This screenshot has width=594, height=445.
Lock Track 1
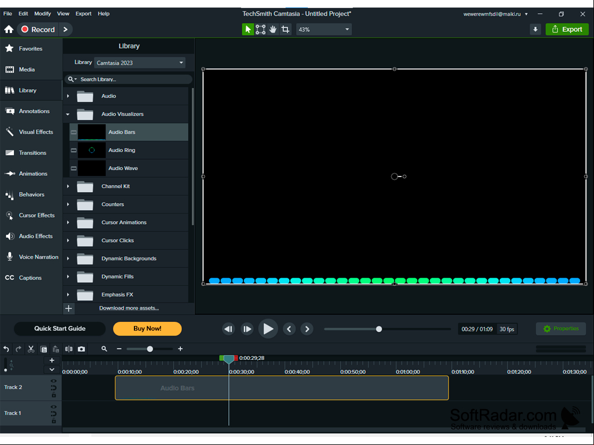[54, 421]
